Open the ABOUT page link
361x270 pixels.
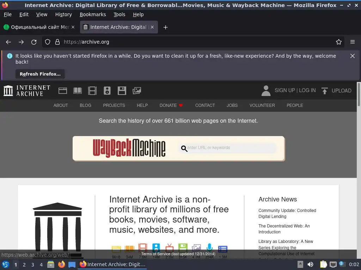(61, 105)
